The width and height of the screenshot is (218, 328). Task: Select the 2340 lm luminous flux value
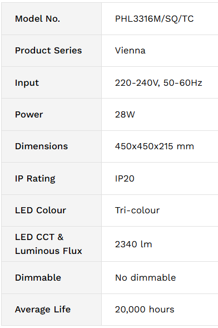[x=133, y=244]
